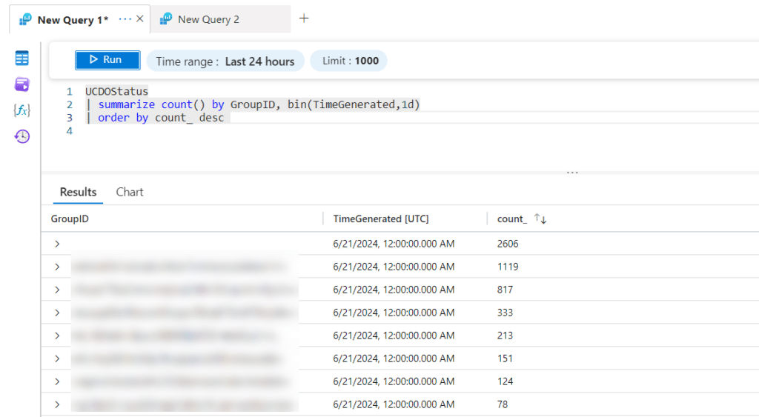
Task: Close the New Query 1 tab
Action: 140,19
